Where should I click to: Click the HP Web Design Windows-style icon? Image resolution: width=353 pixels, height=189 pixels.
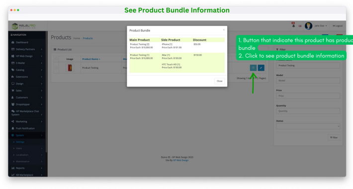click(13, 56)
